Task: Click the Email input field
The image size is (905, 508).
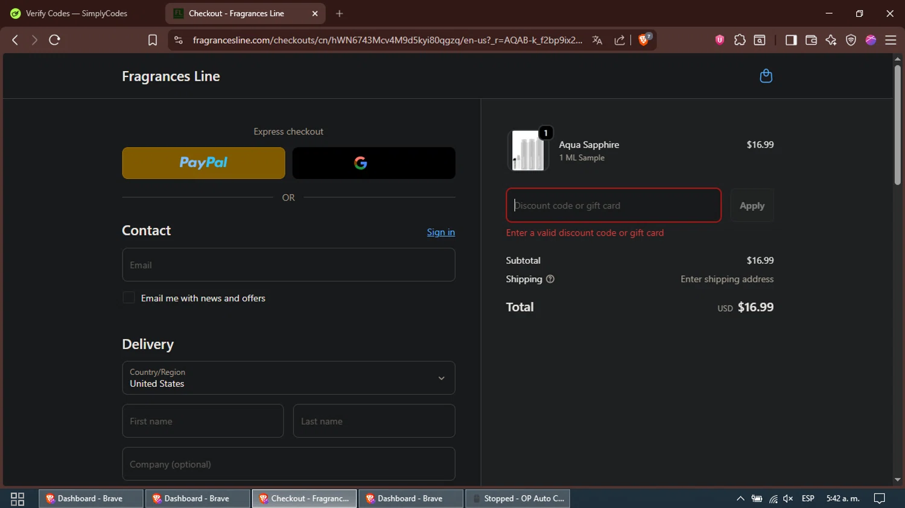Action: click(x=288, y=265)
